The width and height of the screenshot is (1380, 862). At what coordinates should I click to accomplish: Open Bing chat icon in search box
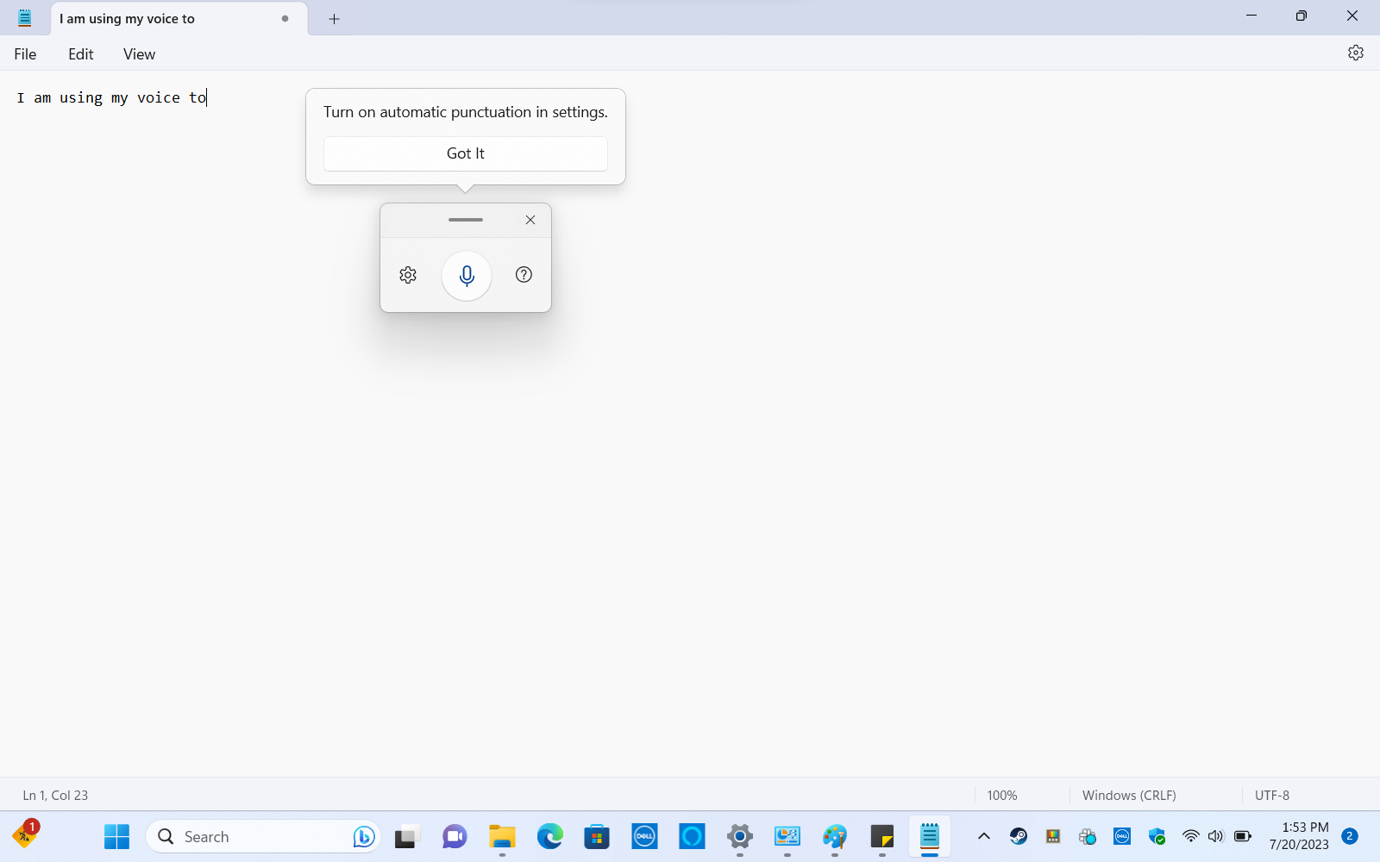pos(364,837)
